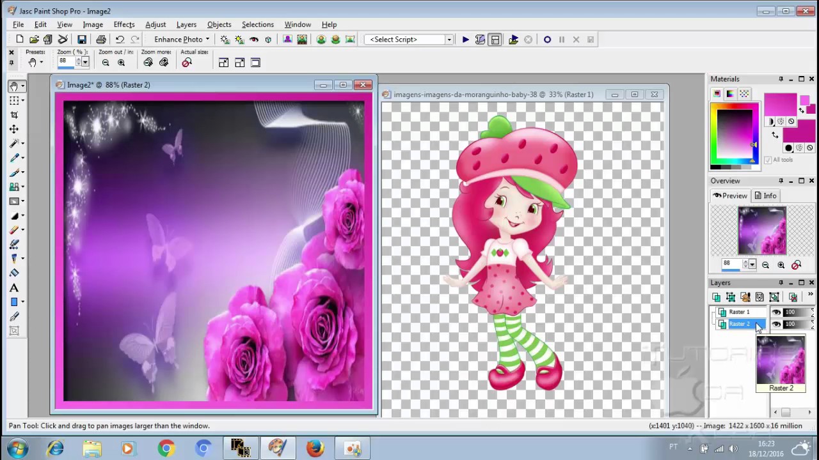Select the Flood Fill tool
The width and height of the screenshot is (819, 460).
click(x=13, y=273)
